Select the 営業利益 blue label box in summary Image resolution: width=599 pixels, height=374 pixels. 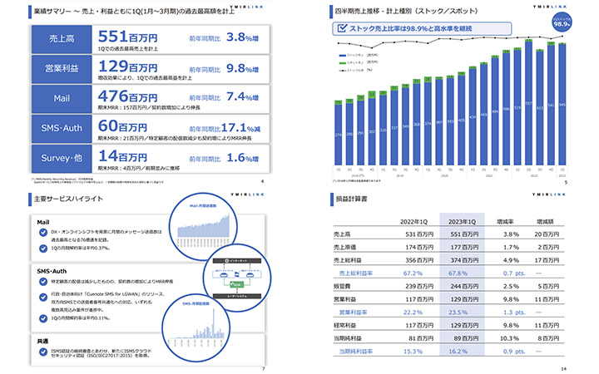[62, 69]
